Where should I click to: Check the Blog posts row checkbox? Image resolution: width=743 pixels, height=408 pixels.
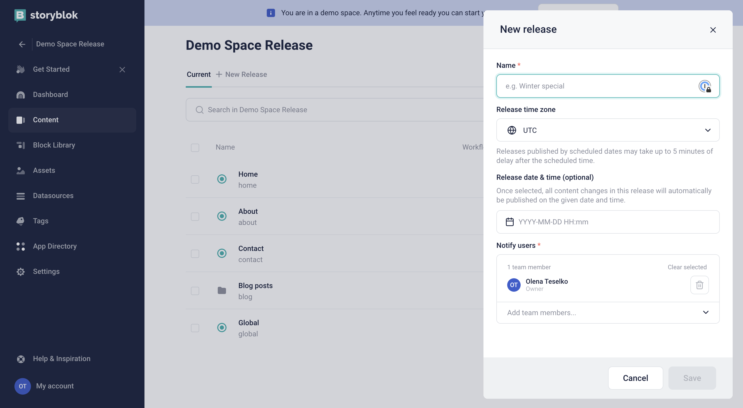195,291
